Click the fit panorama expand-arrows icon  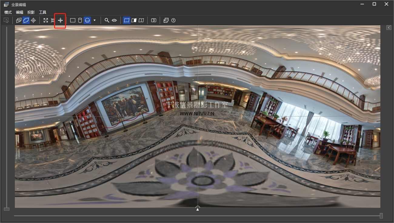point(46,20)
